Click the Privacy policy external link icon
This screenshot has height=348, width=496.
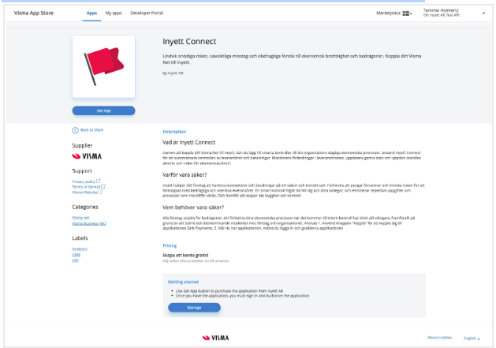[x=98, y=181]
